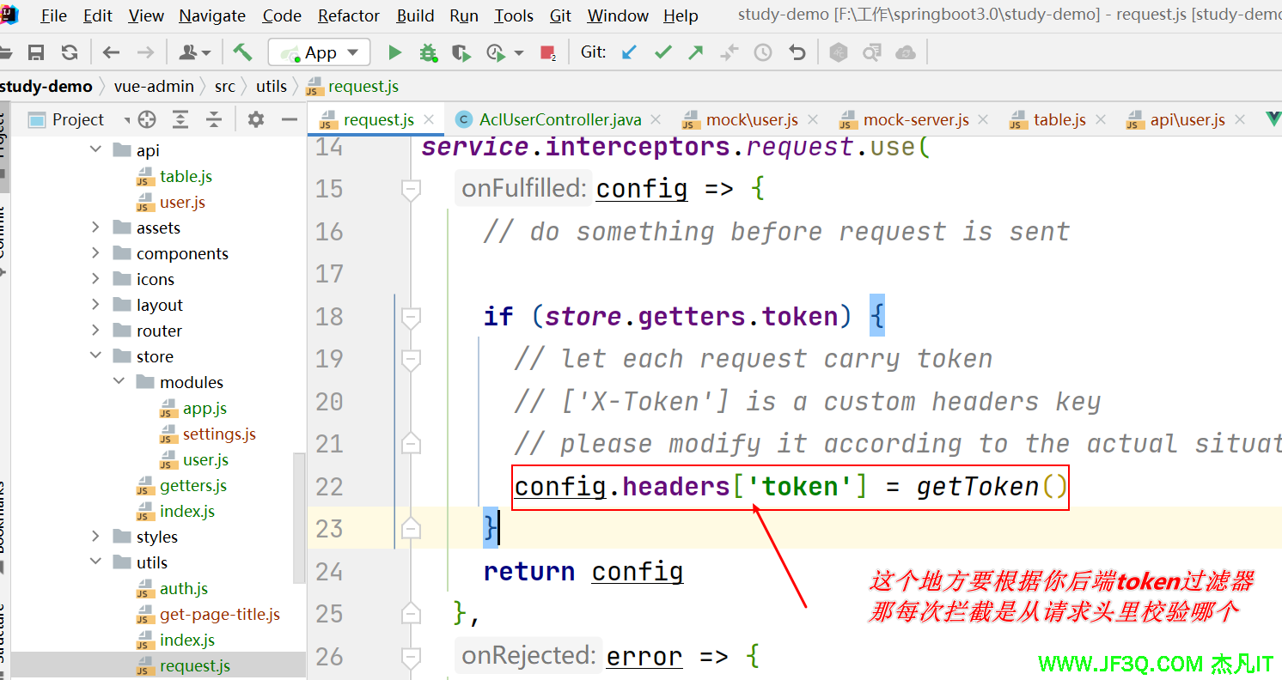Toggle fold marker on line 26
Viewport: 1282px width, 680px height.
[x=412, y=657]
